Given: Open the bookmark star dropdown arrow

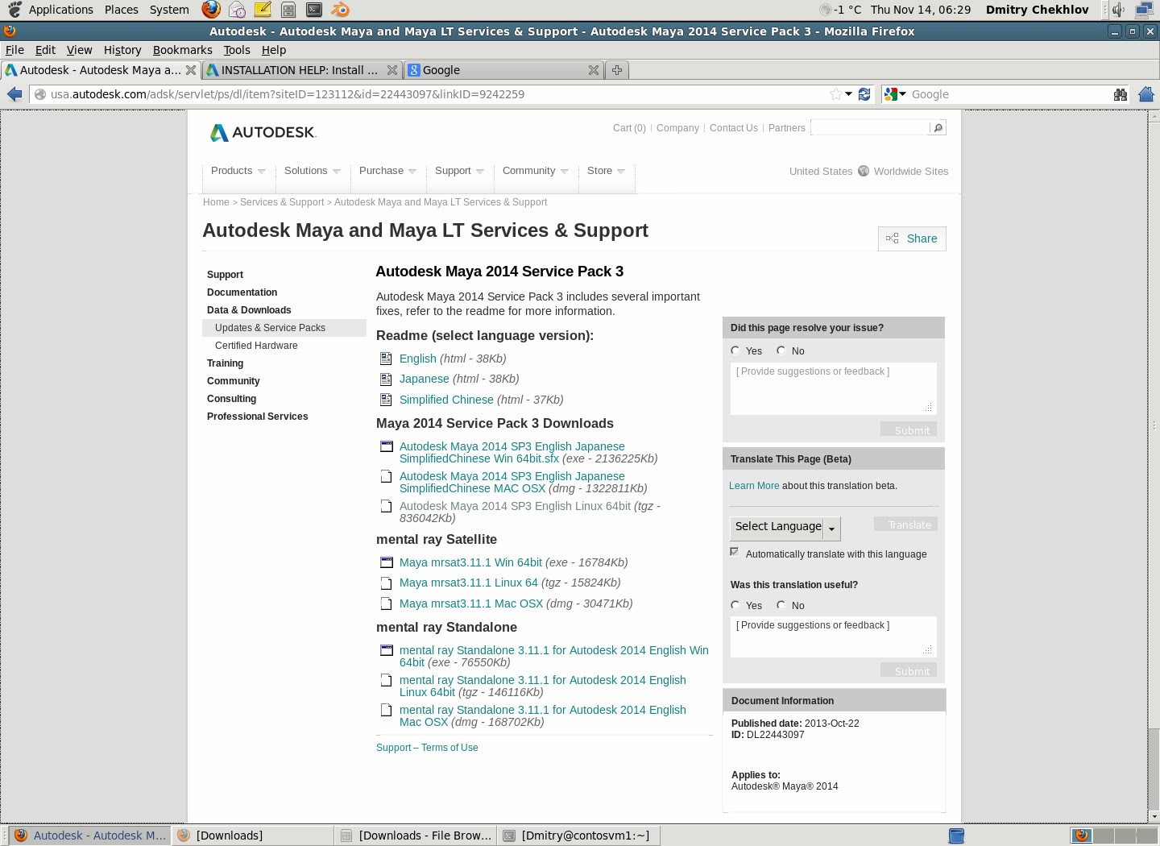Looking at the screenshot, I should (848, 94).
